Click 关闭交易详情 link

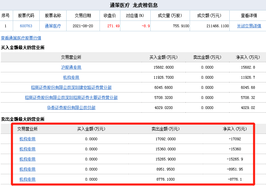point(249,26)
